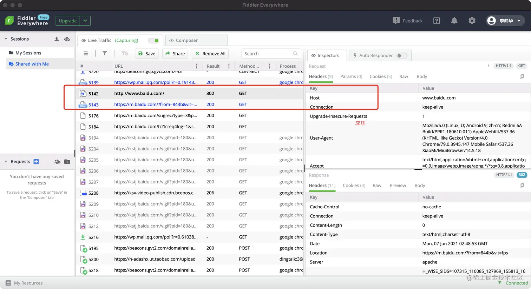The height and width of the screenshot is (289, 531).
Task: Select the Shared with Me folder
Action: [40, 64]
